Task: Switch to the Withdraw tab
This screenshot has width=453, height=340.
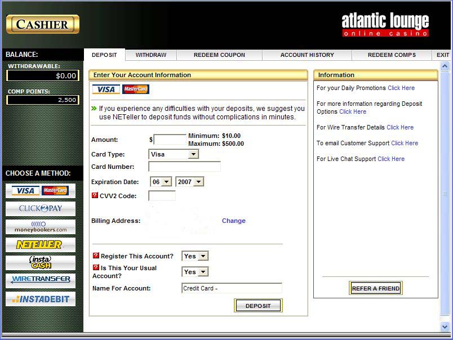Action: click(x=151, y=55)
